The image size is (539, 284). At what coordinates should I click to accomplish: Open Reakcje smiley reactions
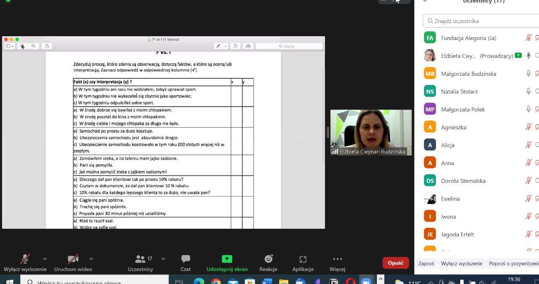269,259
